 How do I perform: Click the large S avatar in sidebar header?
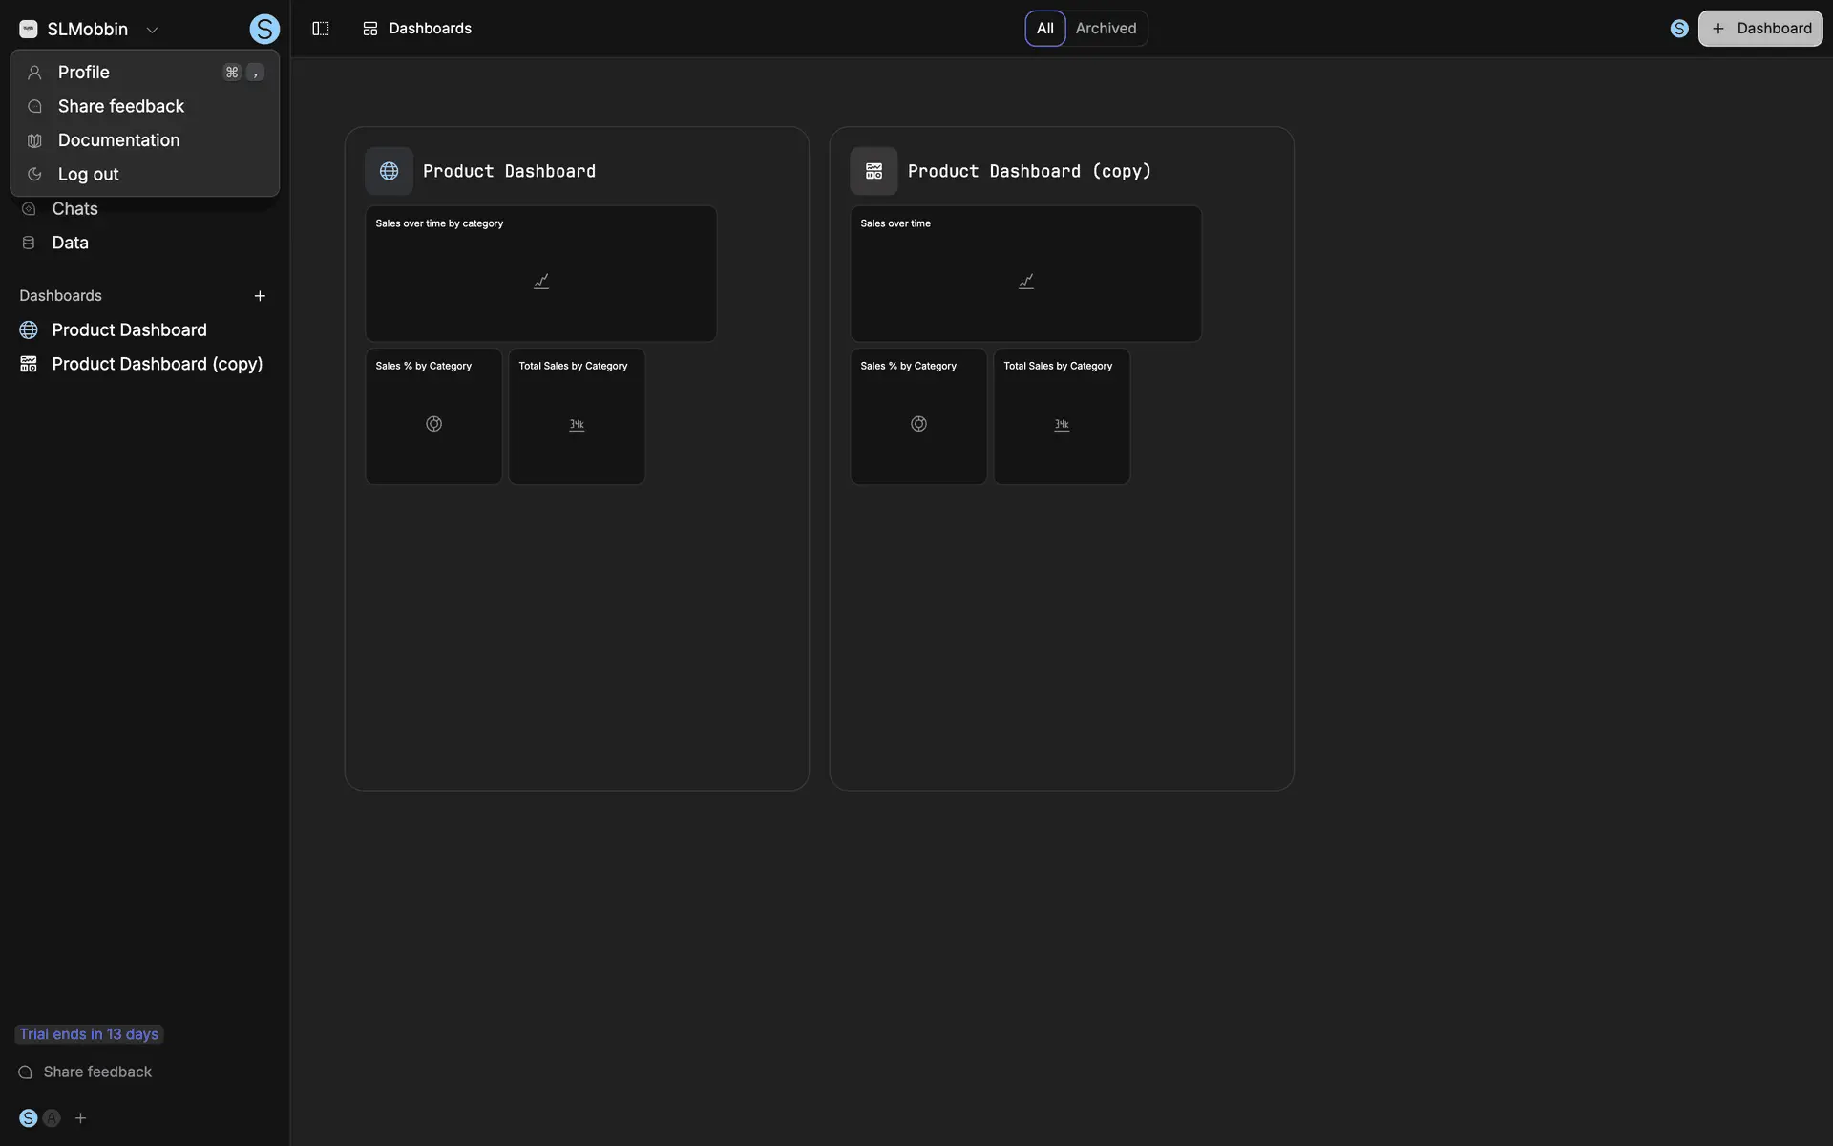pyautogui.click(x=264, y=30)
